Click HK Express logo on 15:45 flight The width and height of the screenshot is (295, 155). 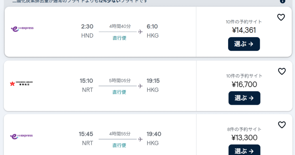(x=21, y=136)
